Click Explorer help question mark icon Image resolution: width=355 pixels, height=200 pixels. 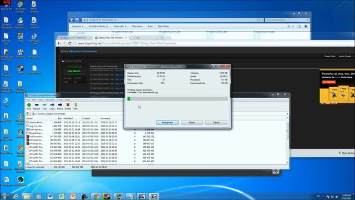pos(306,26)
